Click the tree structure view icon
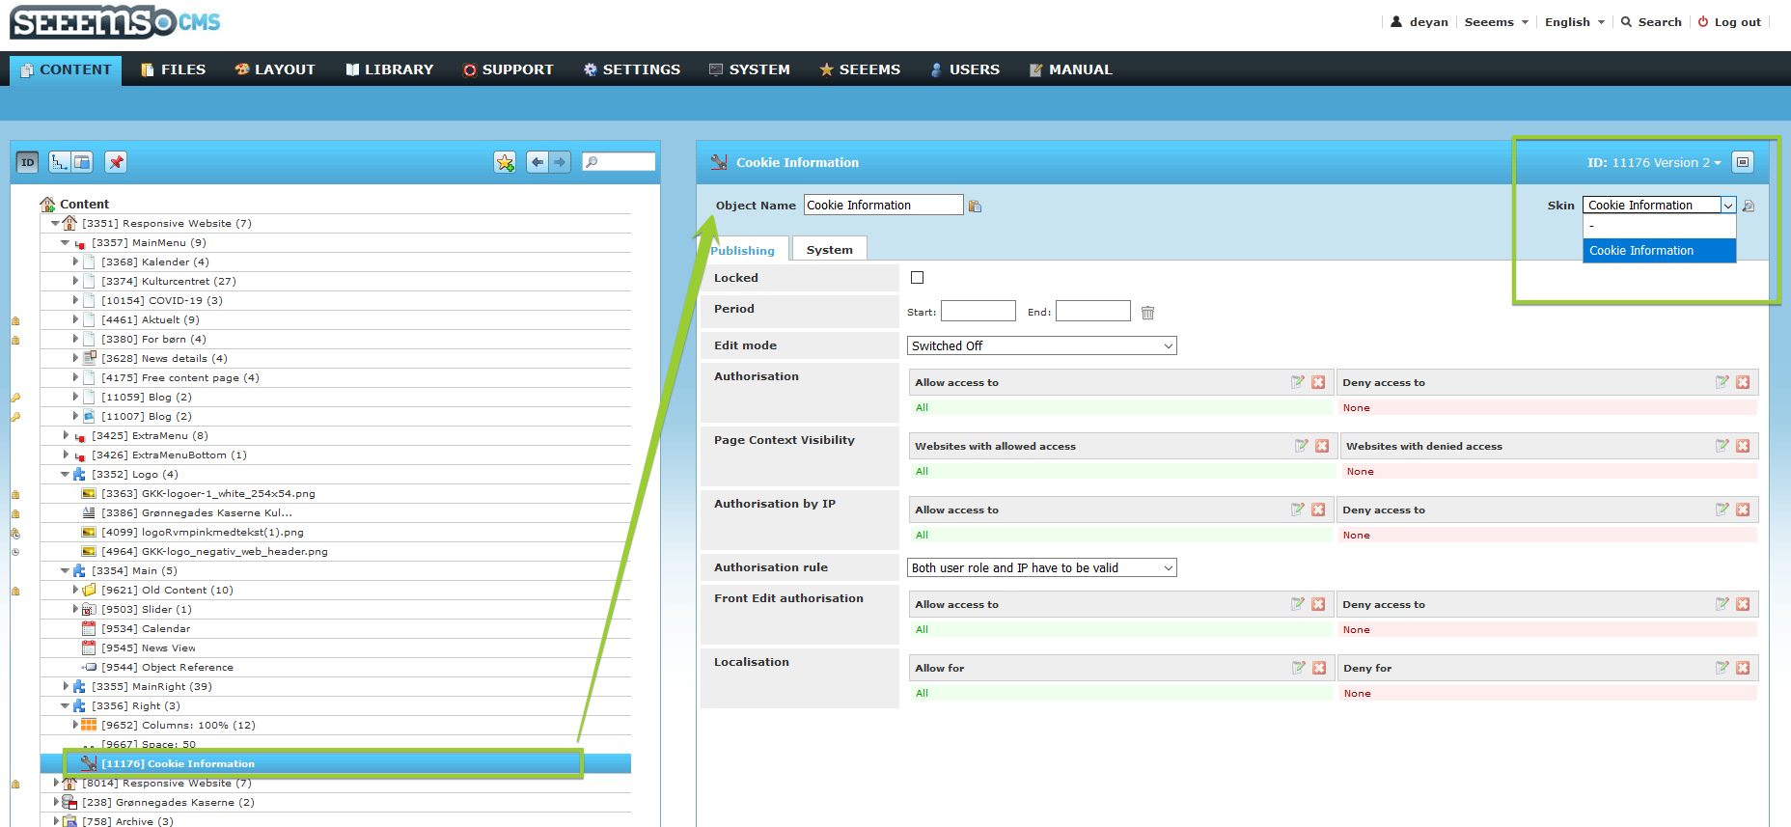 [60, 162]
